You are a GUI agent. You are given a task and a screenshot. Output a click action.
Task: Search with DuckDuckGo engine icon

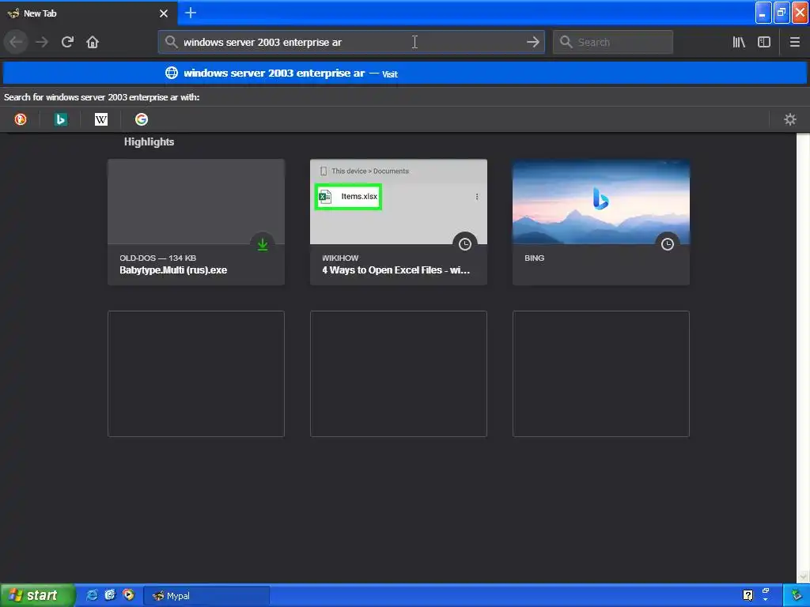tap(20, 120)
